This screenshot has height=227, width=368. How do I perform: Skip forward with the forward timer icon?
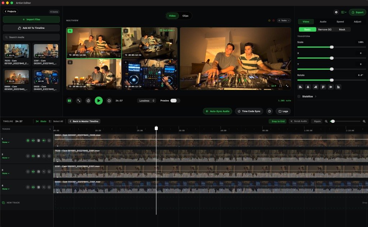(109, 101)
